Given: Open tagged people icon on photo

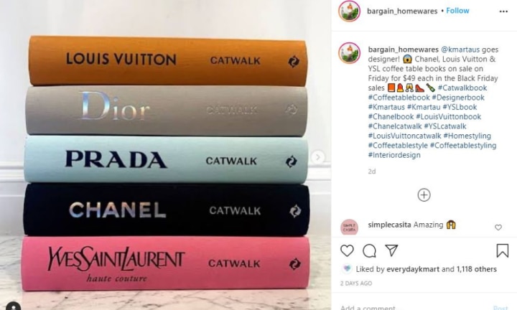Looking at the screenshot, I should 13,306.
